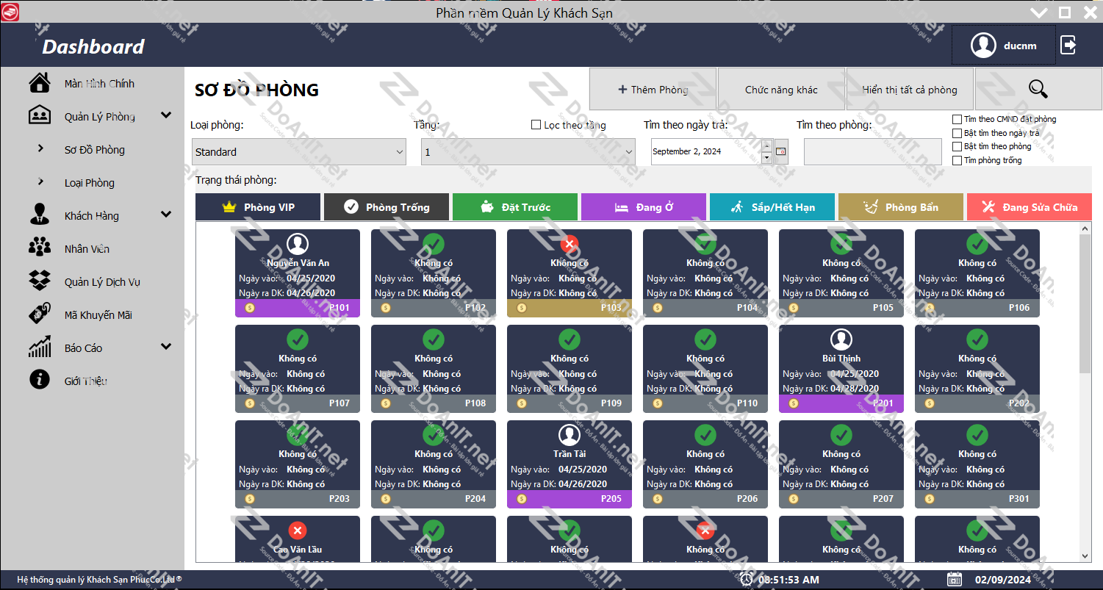Click the red X status icon on P103
1103x590 pixels.
570,244
